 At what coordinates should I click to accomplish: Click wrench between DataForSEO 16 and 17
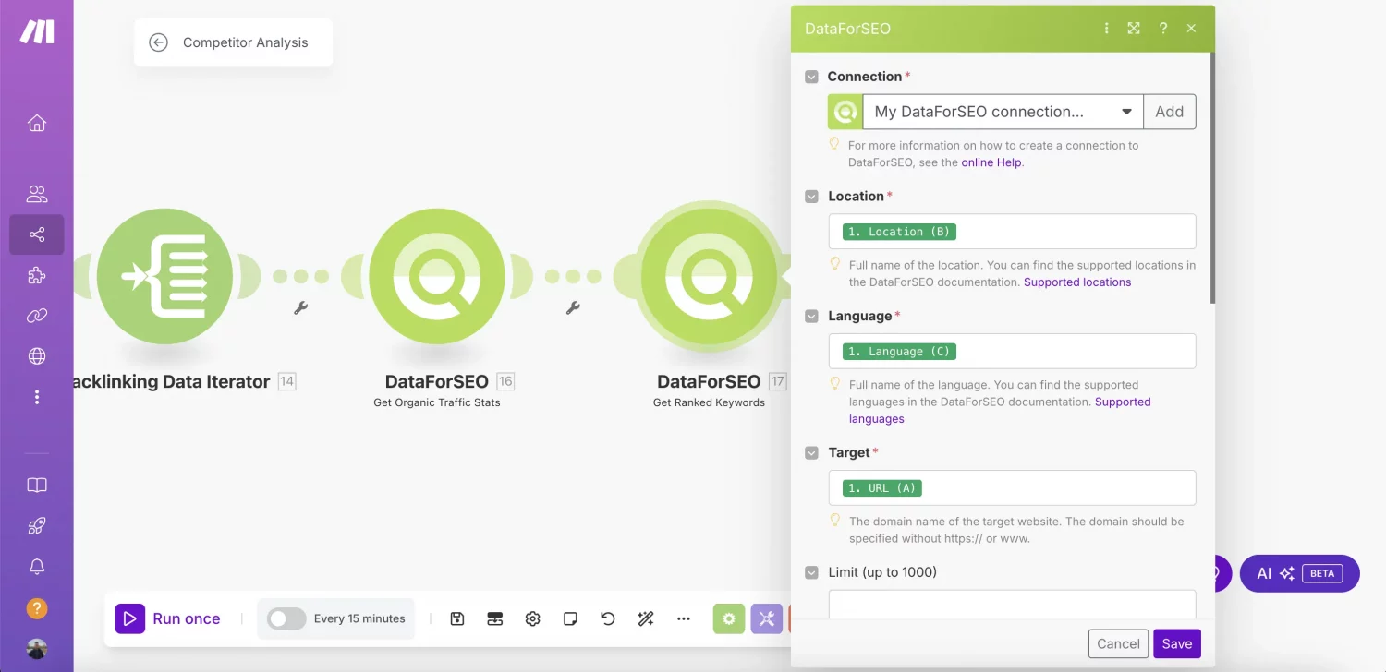(x=573, y=308)
